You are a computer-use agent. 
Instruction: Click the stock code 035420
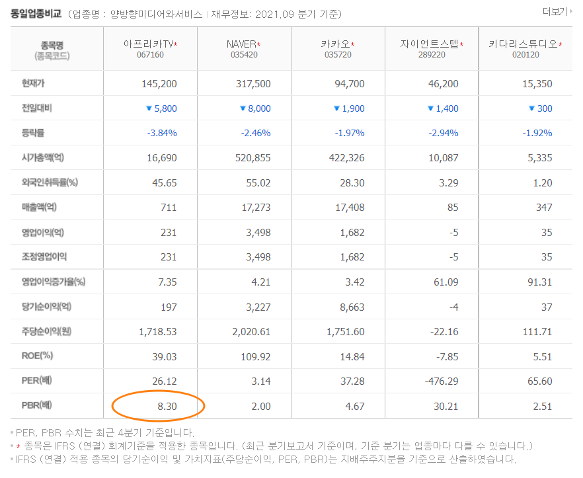click(x=244, y=55)
